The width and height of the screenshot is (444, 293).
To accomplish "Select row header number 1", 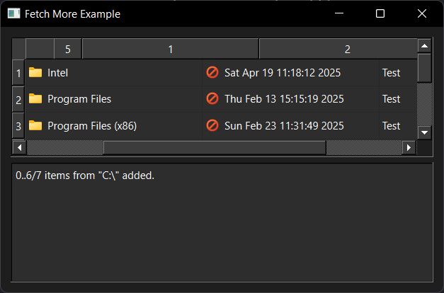I will [18, 73].
